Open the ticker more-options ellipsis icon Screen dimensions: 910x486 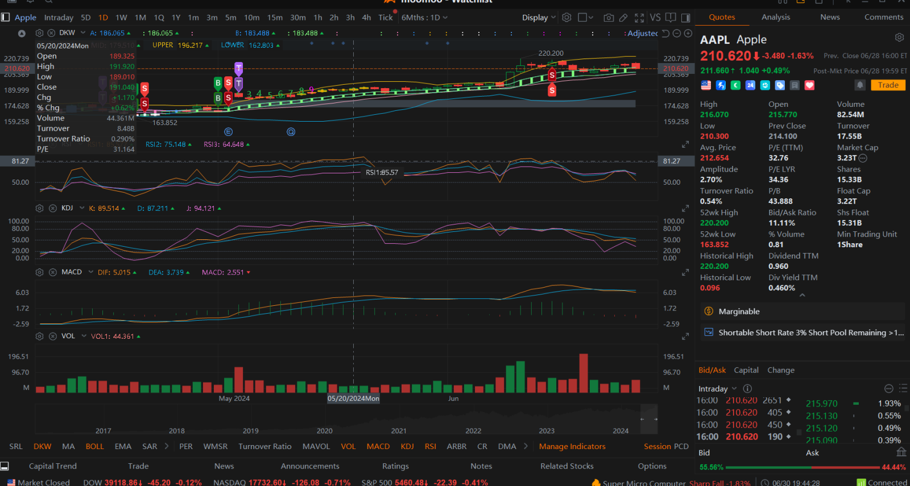coord(889,389)
